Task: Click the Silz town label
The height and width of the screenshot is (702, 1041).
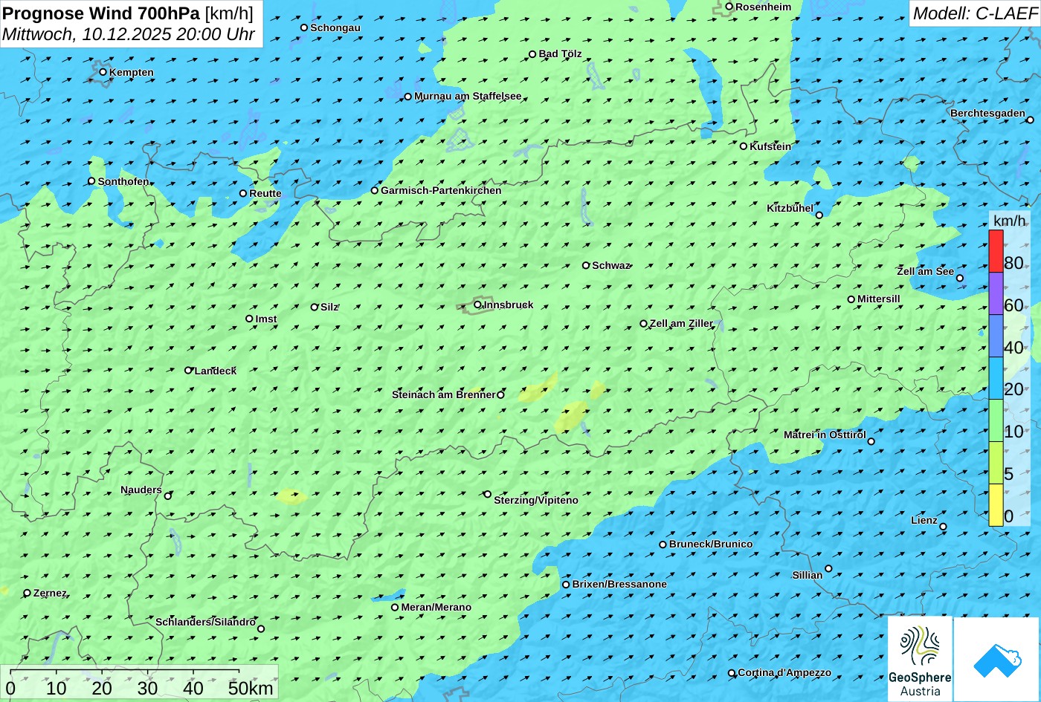Action: coord(329,307)
